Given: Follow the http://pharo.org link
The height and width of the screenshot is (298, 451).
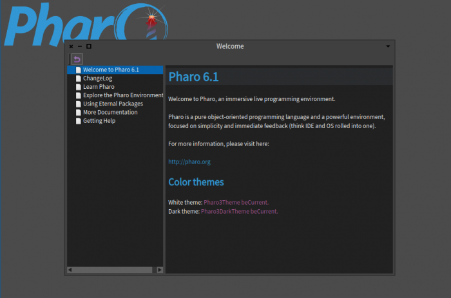Looking at the screenshot, I should point(189,162).
